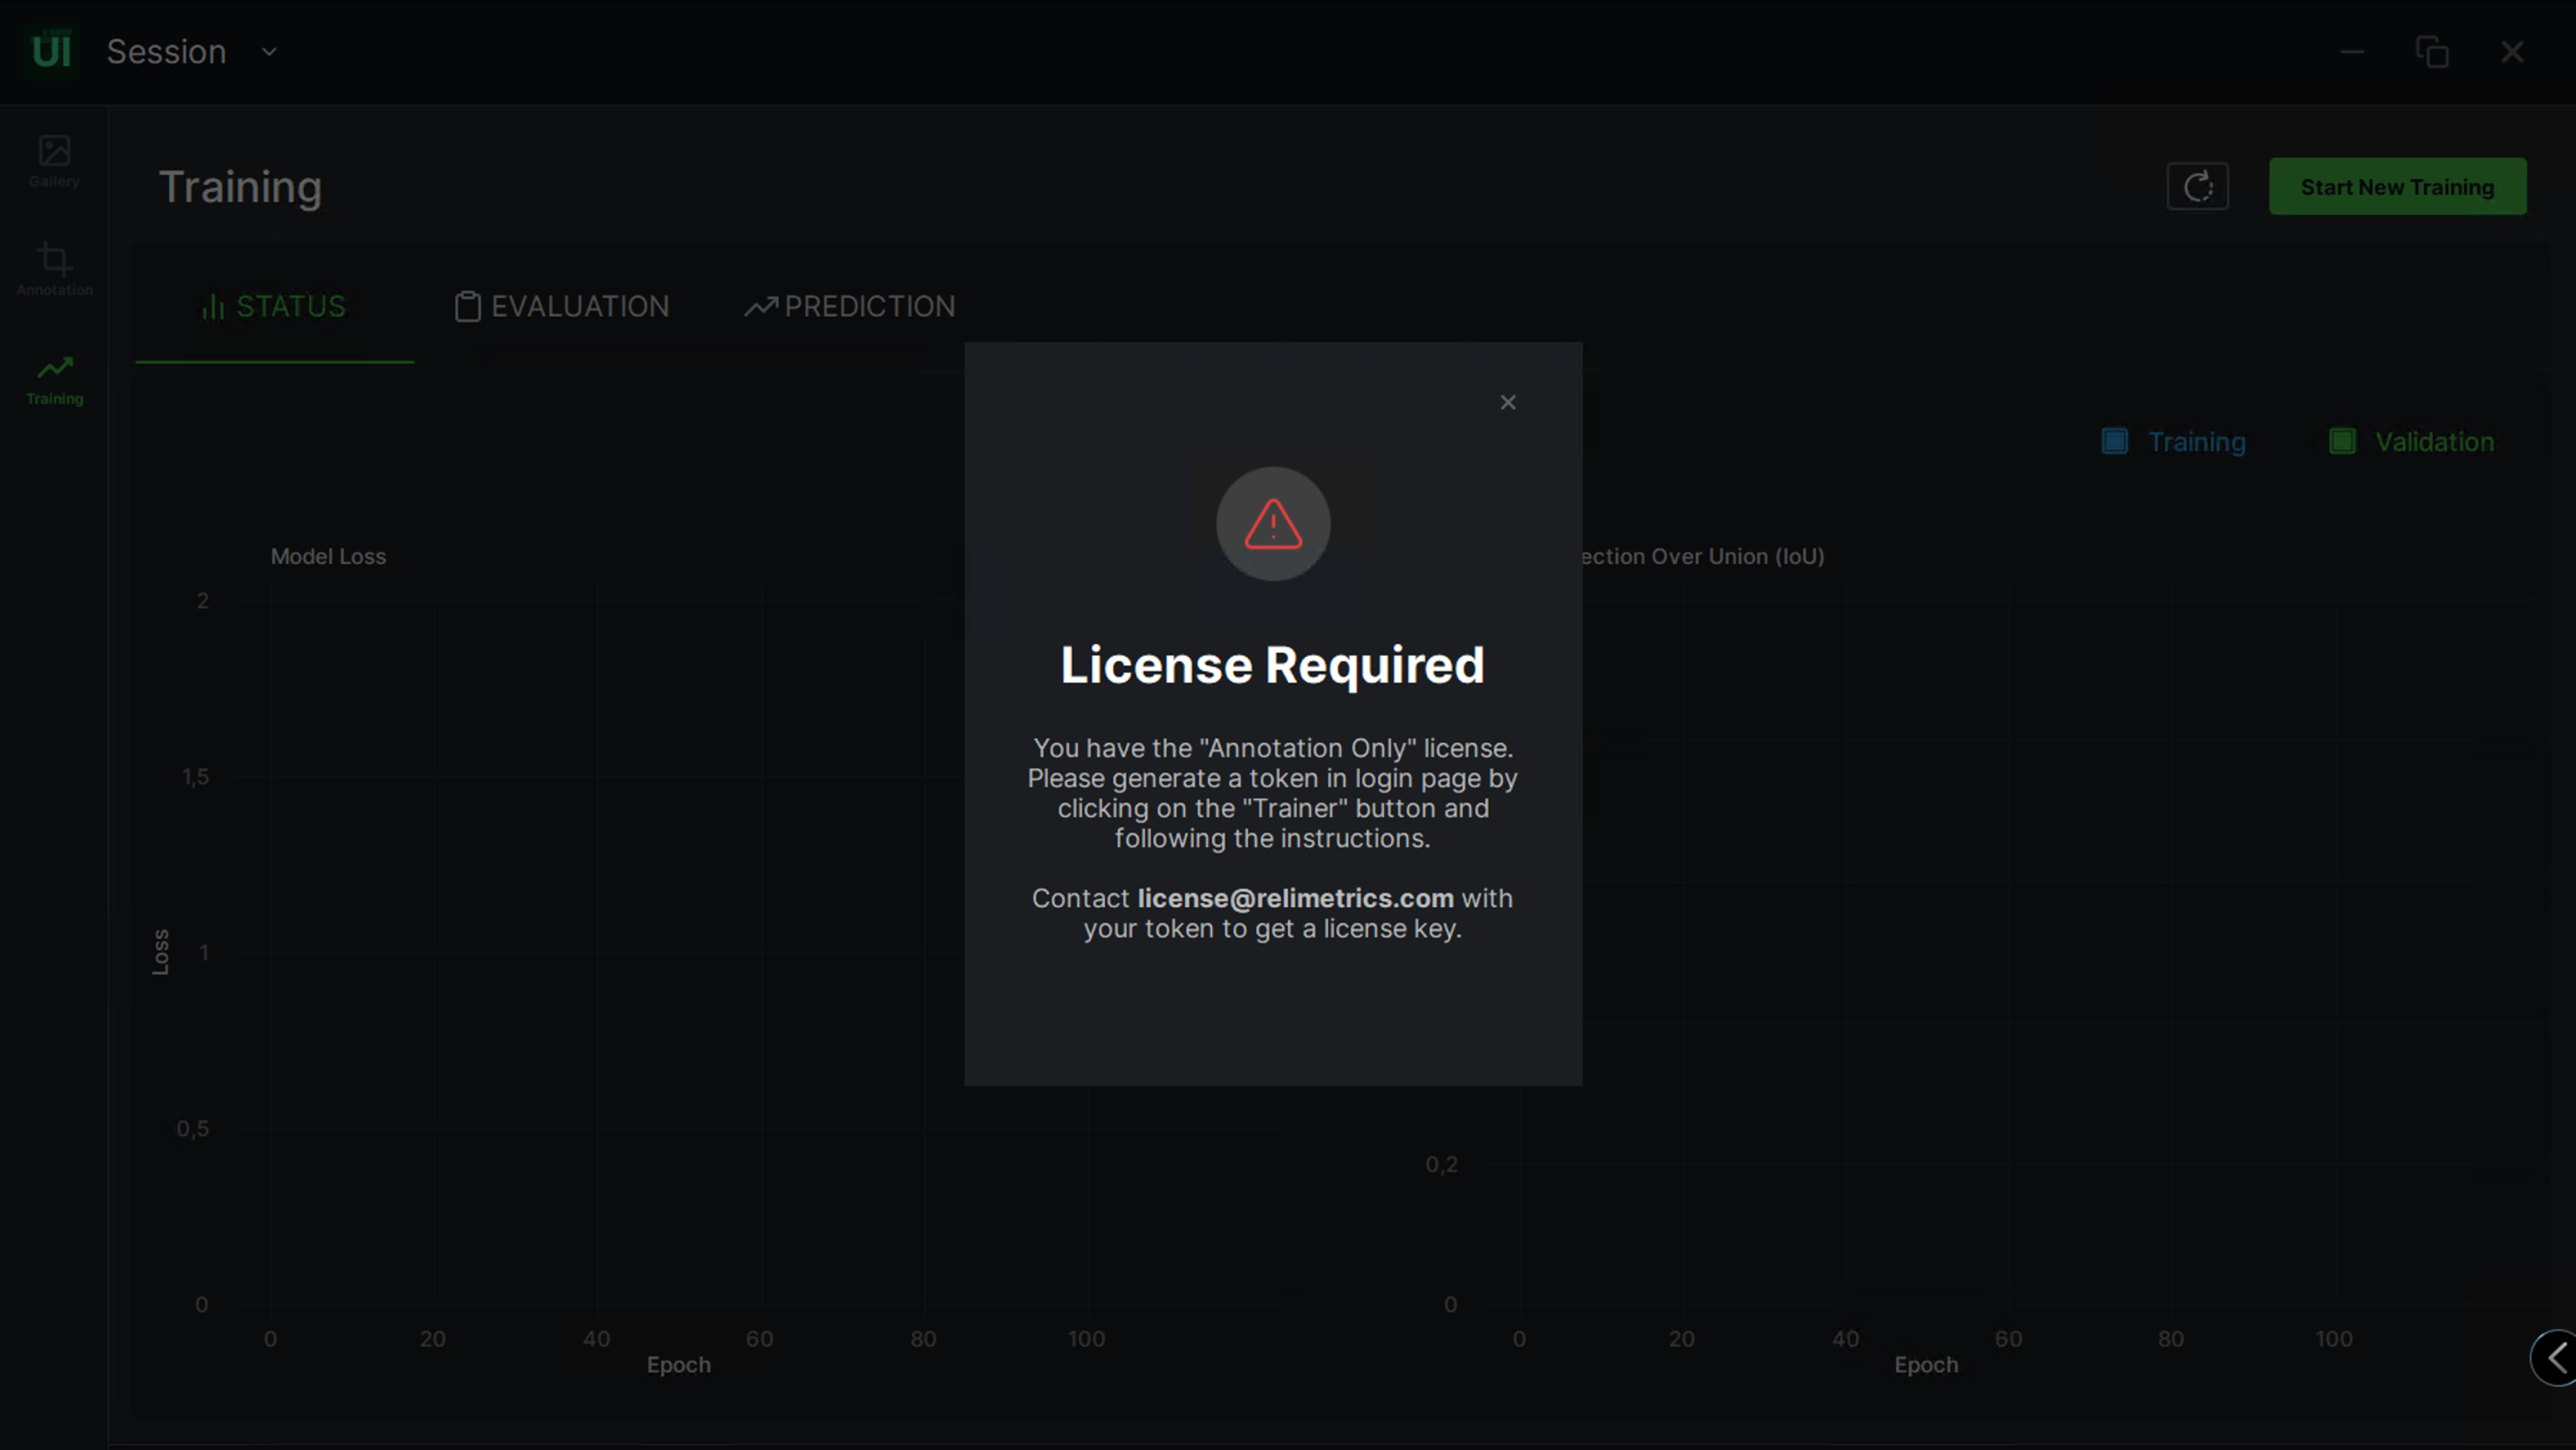
Task: Select the STATUS tab
Action: click(274, 306)
